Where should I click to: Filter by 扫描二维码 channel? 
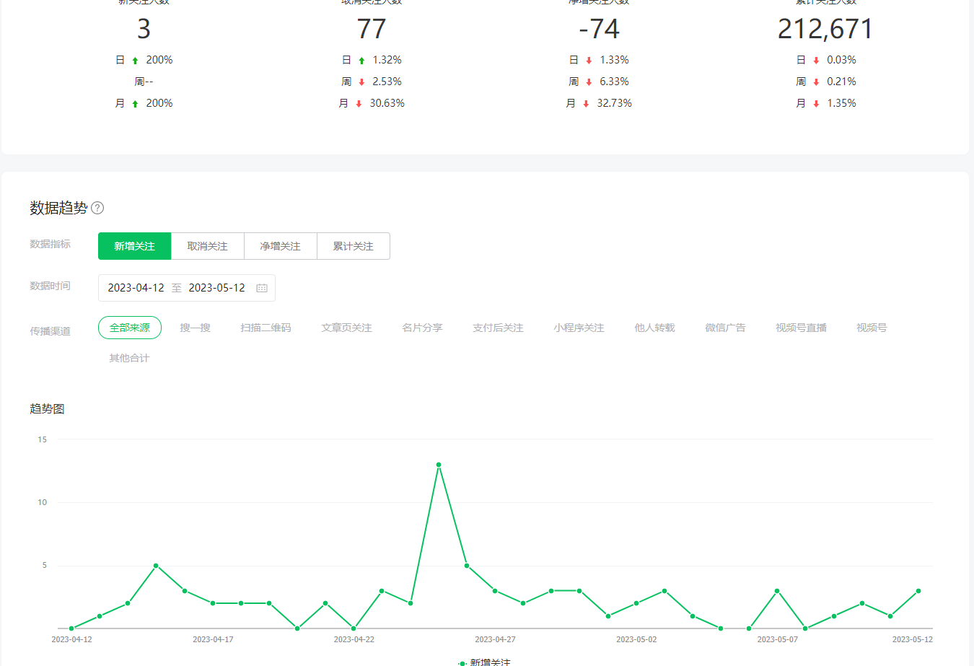266,328
